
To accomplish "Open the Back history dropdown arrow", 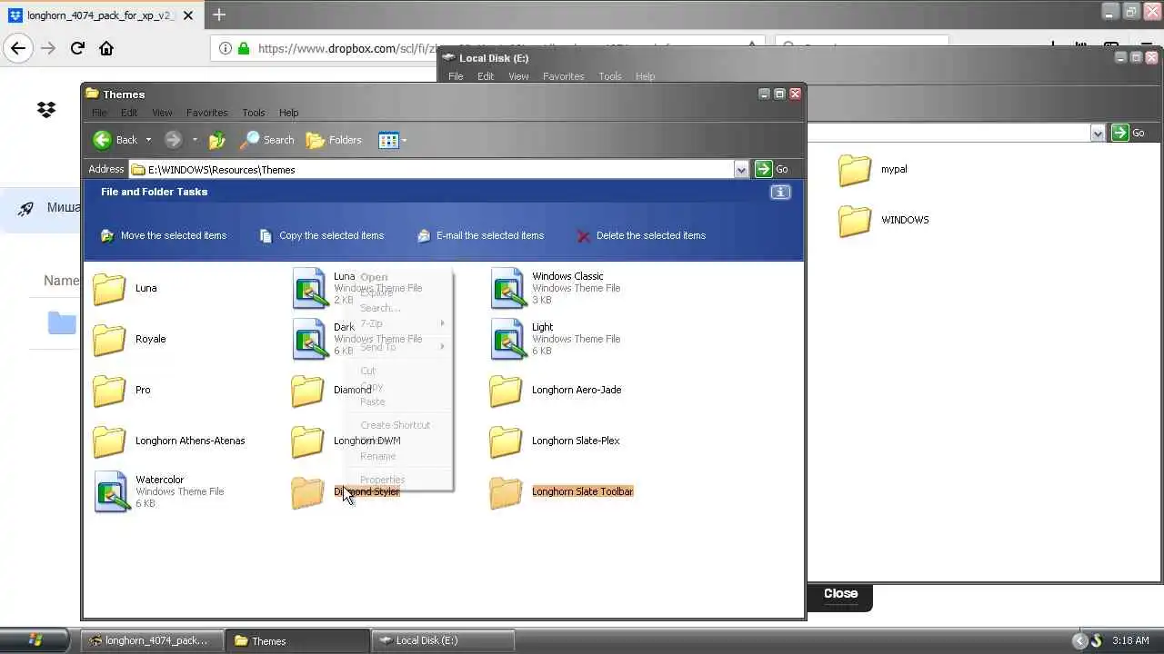I will pos(148,140).
